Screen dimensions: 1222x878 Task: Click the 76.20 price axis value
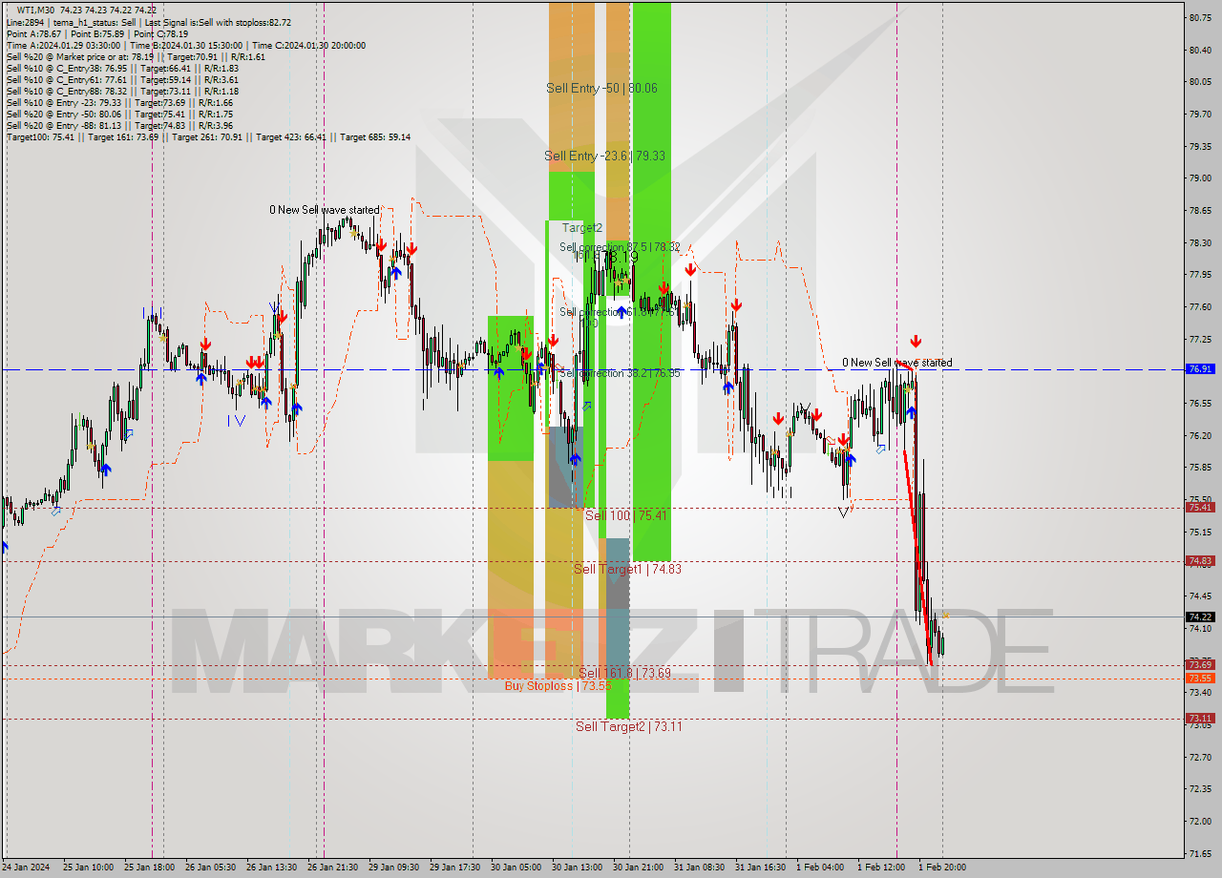[x=1200, y=435]
